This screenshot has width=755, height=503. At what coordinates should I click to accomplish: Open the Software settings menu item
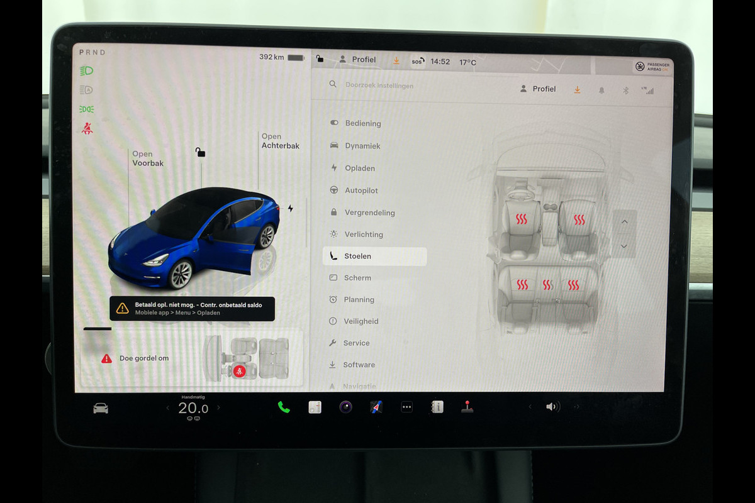click(359, 365)
